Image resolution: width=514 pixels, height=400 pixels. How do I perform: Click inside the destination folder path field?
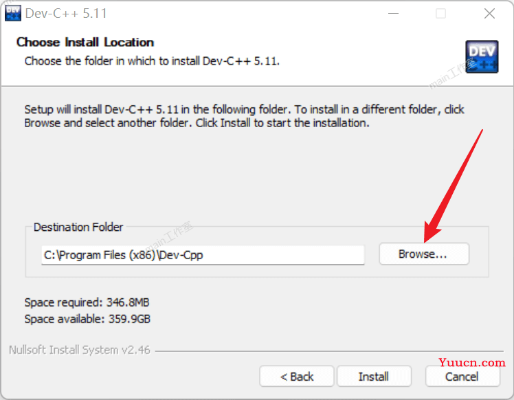[203, 255]
